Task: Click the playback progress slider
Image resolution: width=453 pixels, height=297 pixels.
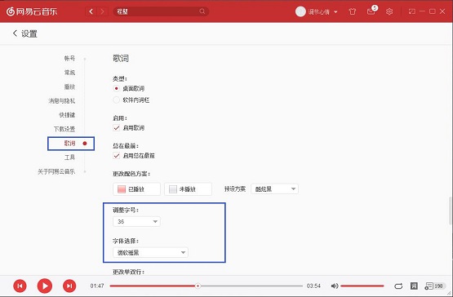Action: tap(207, 286)
